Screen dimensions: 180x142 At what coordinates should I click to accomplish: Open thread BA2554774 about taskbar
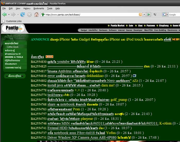click(x=55, y=95)
